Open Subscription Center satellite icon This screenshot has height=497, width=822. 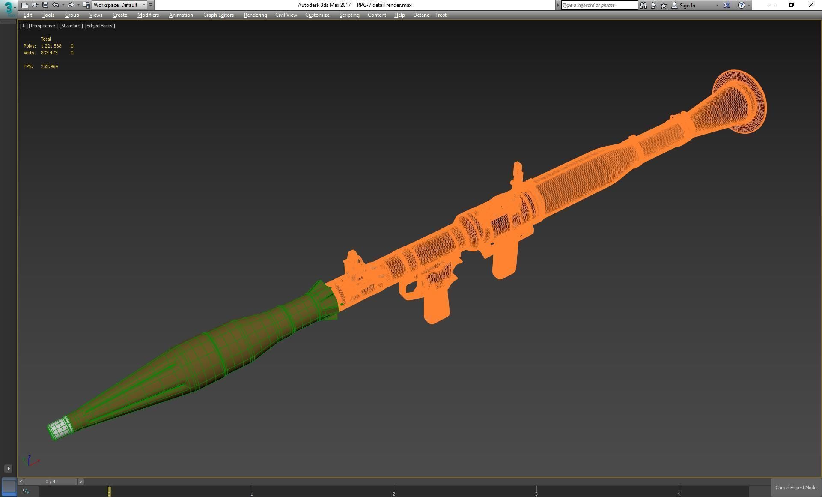pyautogui.click(x=654, y=5)
